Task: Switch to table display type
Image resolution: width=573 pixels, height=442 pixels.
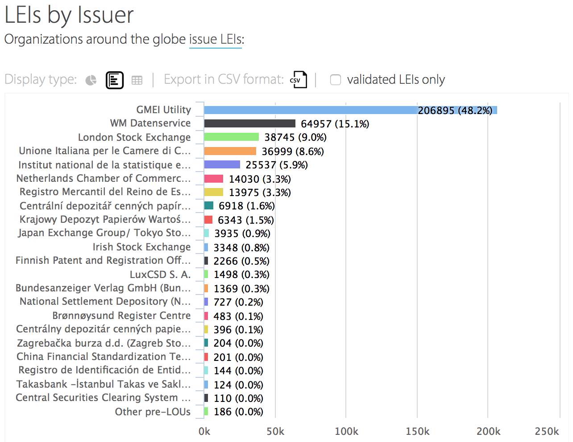Action: (x=137, y=80)
